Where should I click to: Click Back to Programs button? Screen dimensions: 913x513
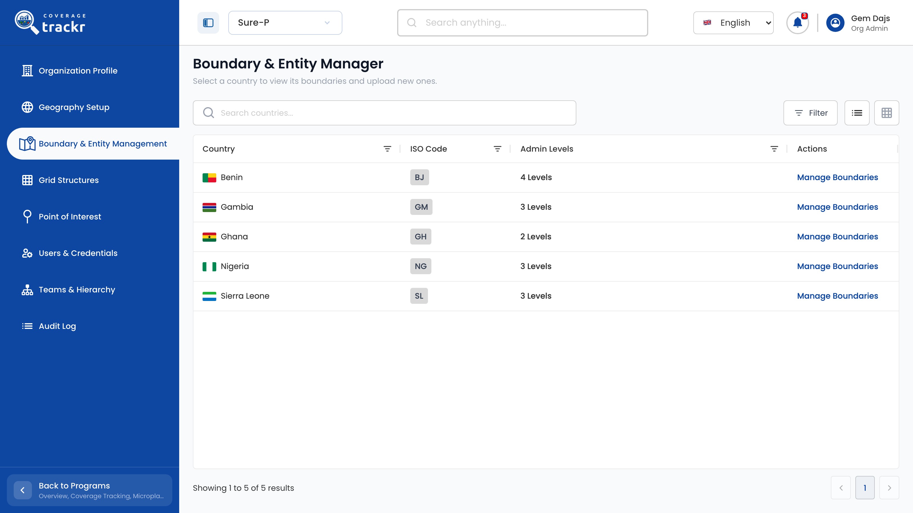(90, 490)
